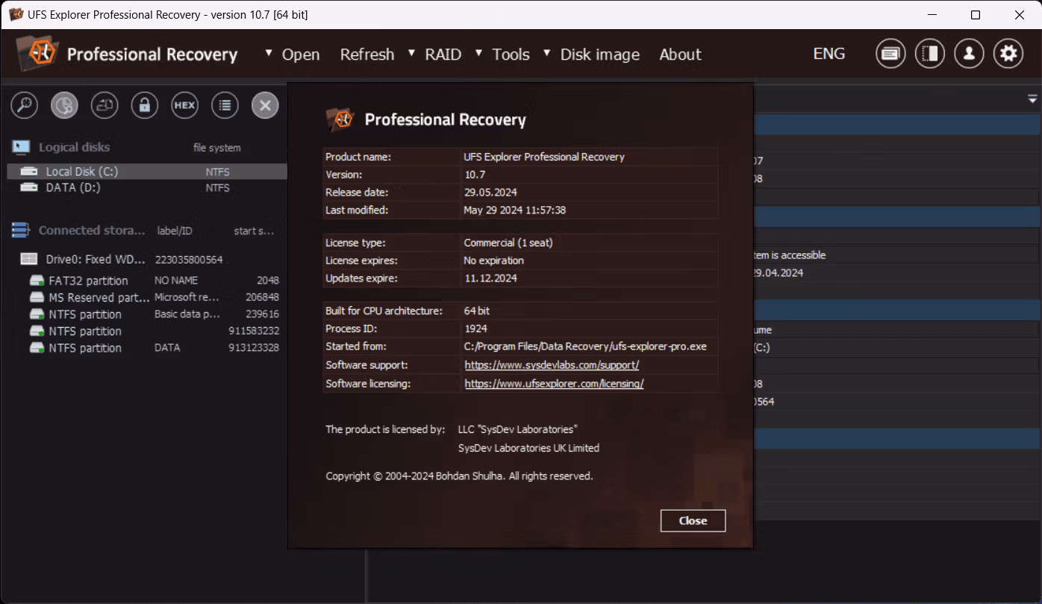This screenshot has width=1042, height=604.
Task: Open the Open menu
Action: point(301,55)
